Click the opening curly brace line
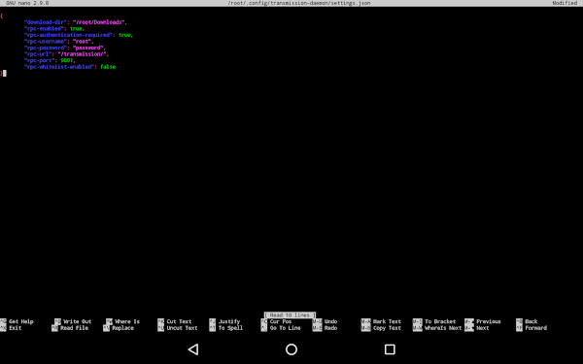 [x=2, y=16]
